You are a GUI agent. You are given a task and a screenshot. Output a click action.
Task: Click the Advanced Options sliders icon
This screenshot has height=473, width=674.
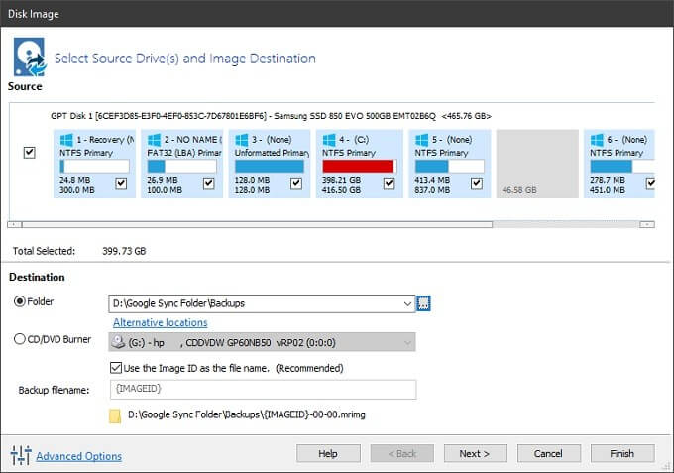pos(21,455)
